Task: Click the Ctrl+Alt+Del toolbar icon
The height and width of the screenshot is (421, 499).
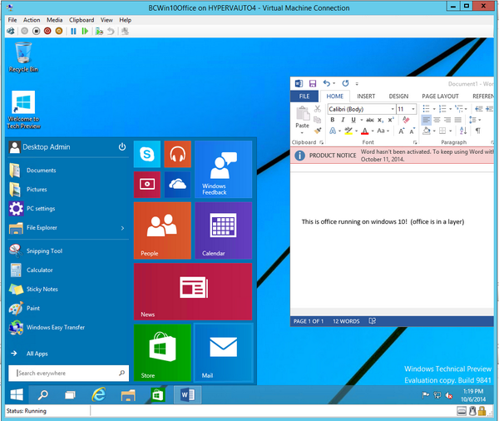Action: 11,32
